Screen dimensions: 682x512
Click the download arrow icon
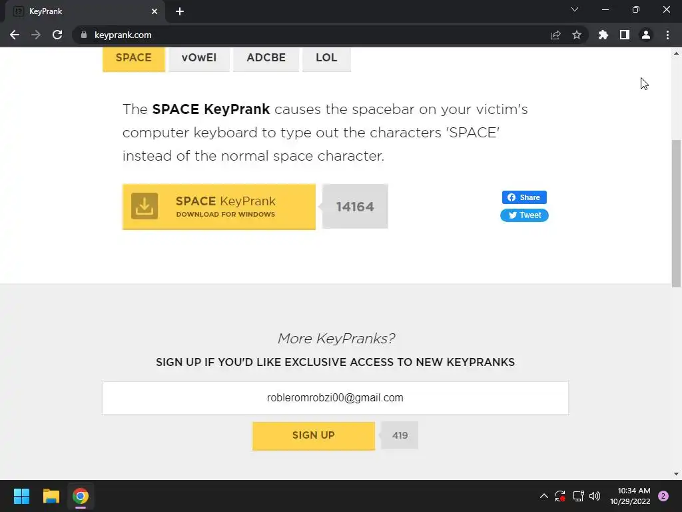(x=145, y=206)
